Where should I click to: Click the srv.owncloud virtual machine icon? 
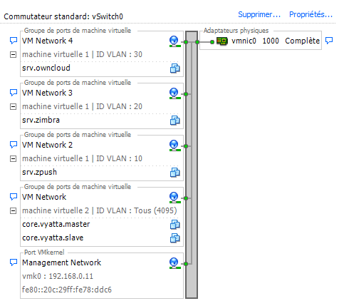tap(175, 68)
